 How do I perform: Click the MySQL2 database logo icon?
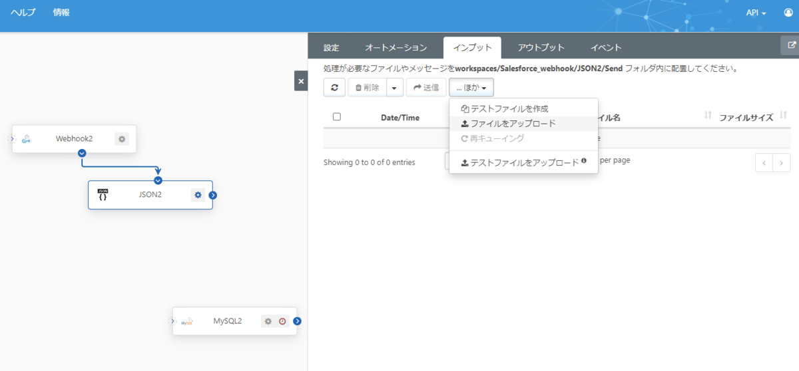(x=187, y=321)
